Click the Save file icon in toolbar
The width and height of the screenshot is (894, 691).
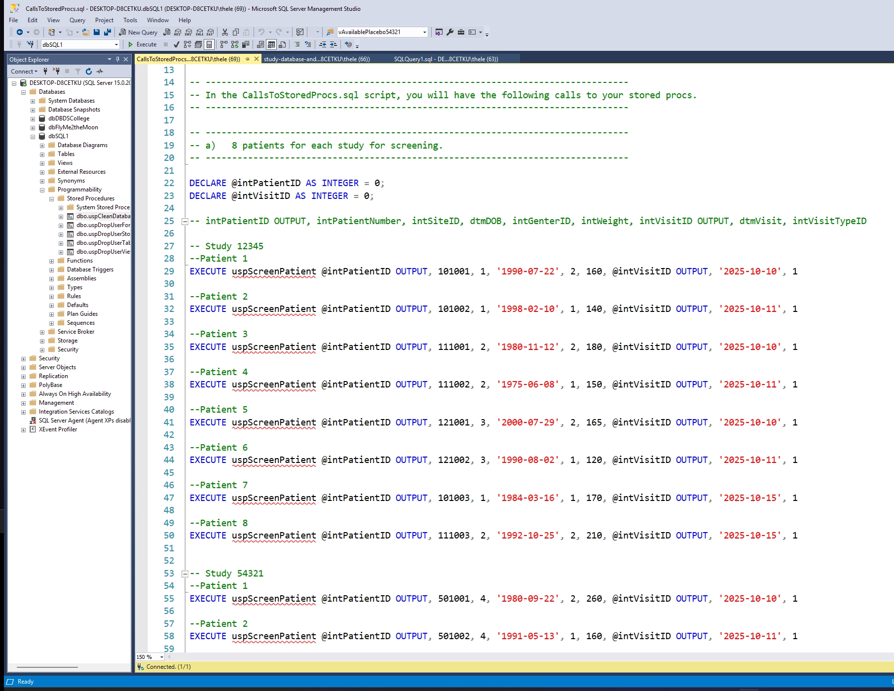97,32
